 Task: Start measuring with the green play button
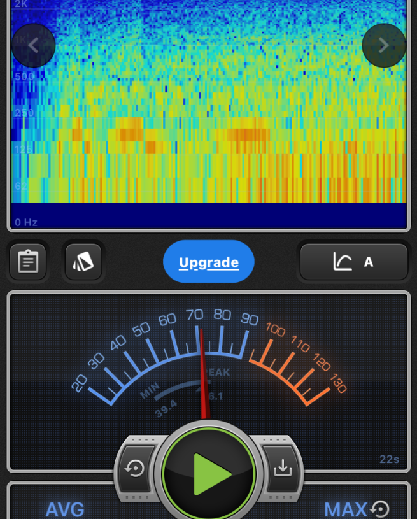(209, 474)
